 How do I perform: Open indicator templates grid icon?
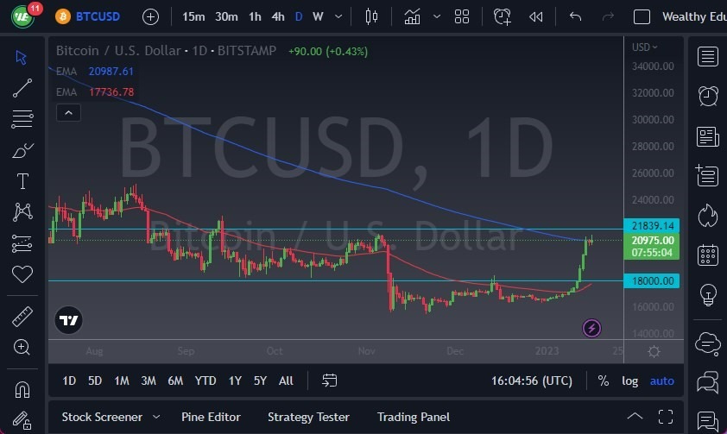pyautogui.click(x=462, y=16)
